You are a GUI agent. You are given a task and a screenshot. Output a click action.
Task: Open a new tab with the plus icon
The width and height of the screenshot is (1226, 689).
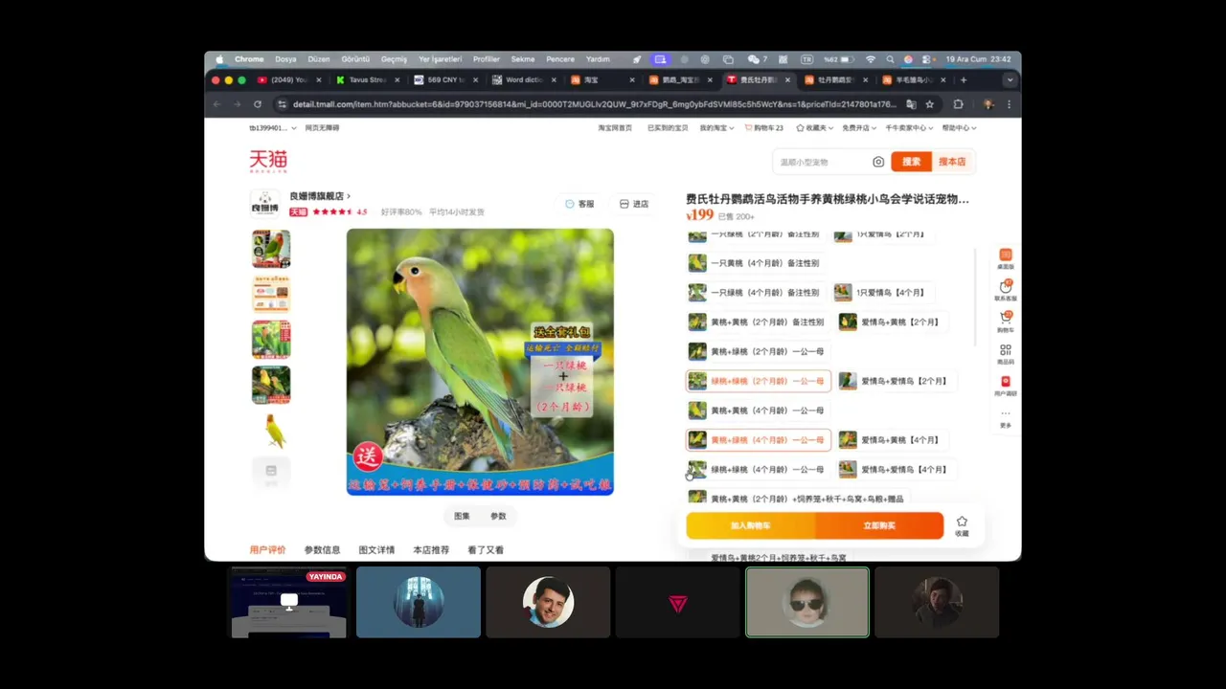pos(964,80)
